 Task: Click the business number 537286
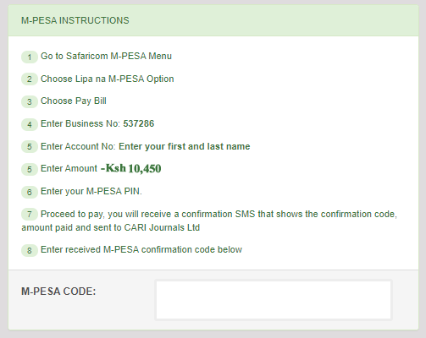click(139, 123)
